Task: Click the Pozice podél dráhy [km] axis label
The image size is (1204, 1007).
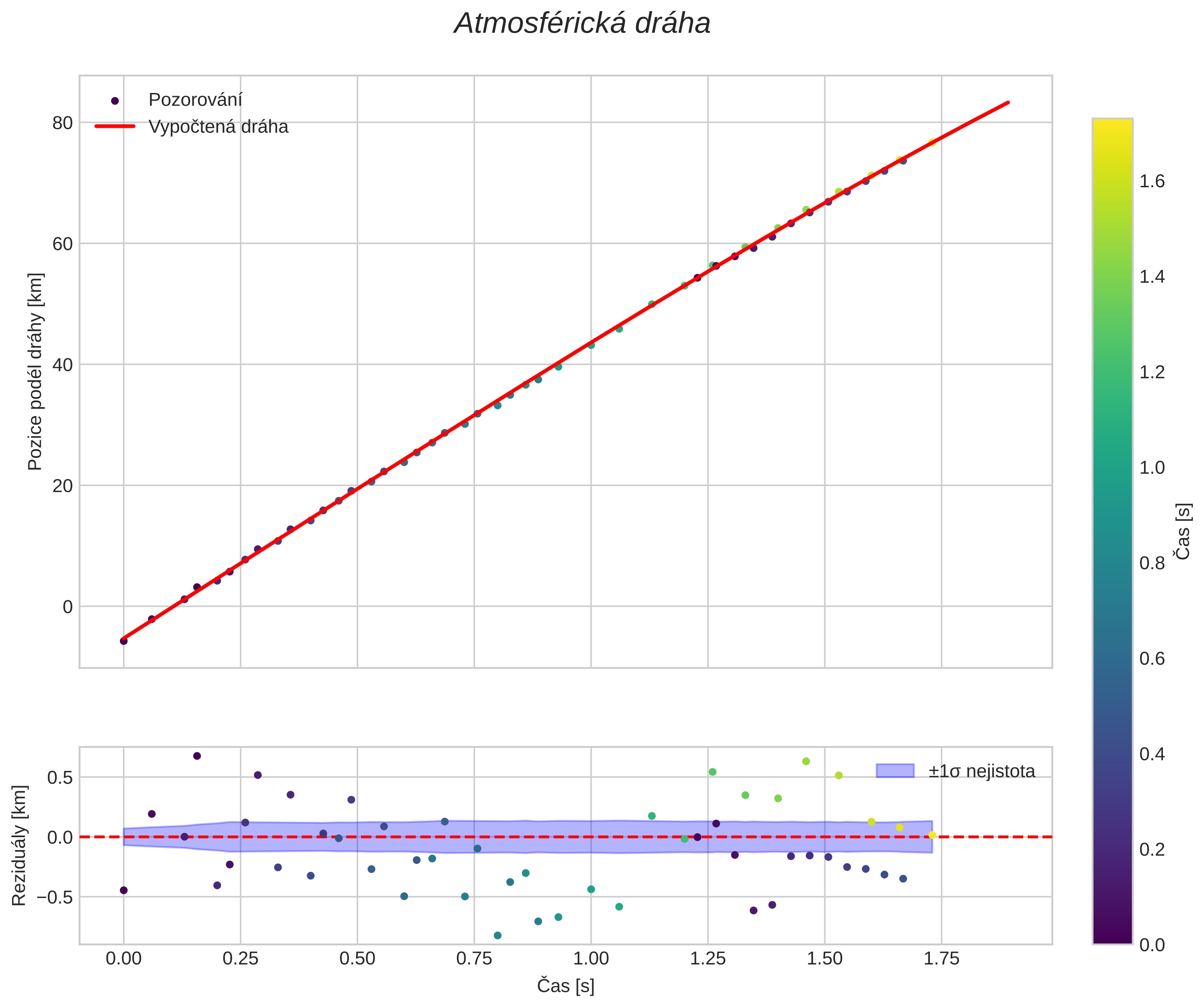Action: [x=35, y=371]
